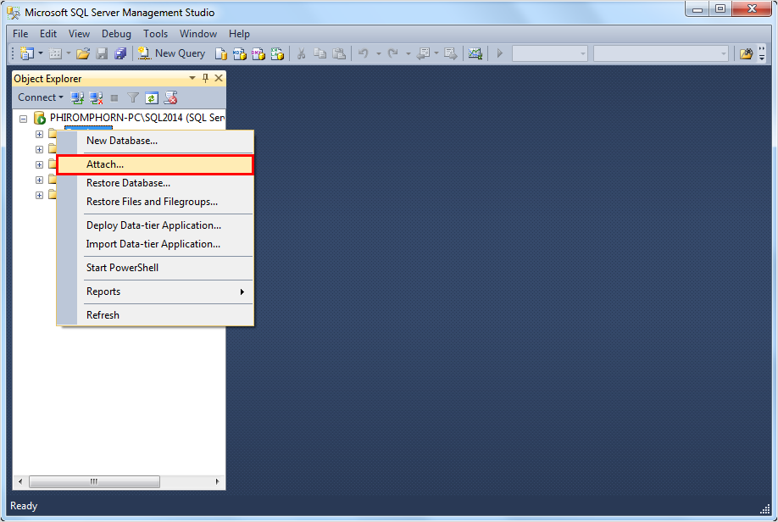Screen dimensions: 778x522
Task: Open the wide Find combo box
Action: click(x=661, y=53)
